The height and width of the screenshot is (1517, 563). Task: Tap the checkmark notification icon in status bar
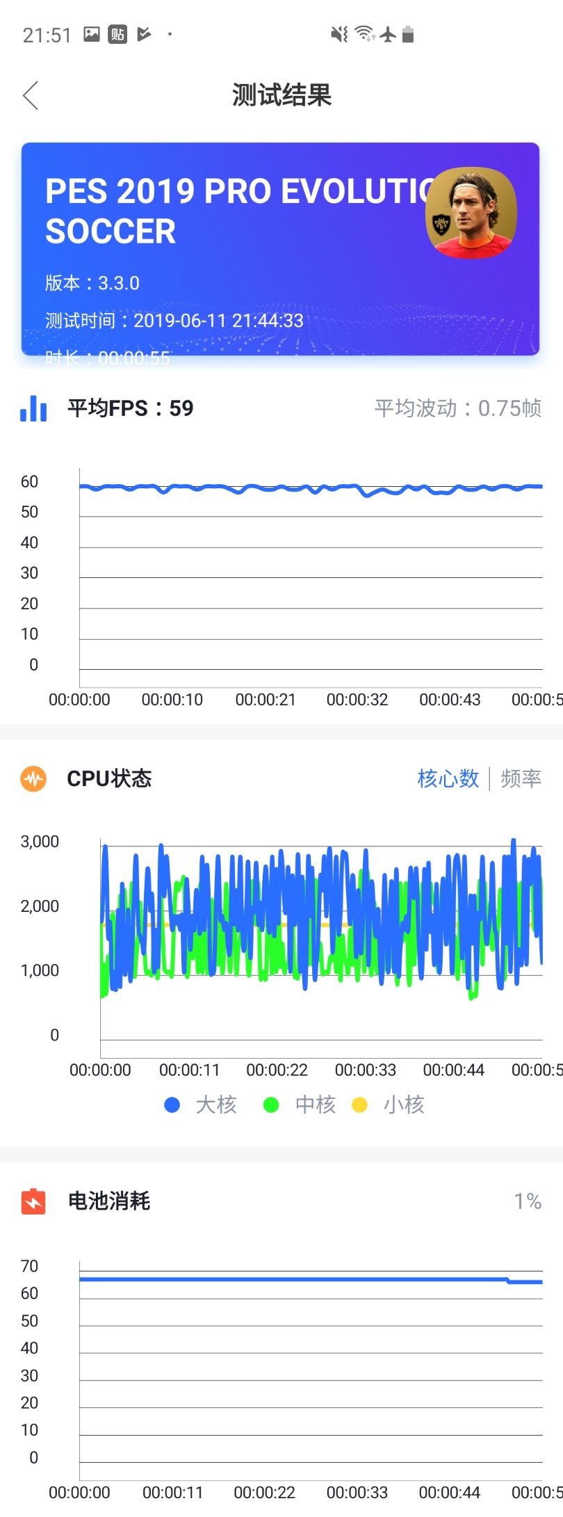[x=144, y=34]
